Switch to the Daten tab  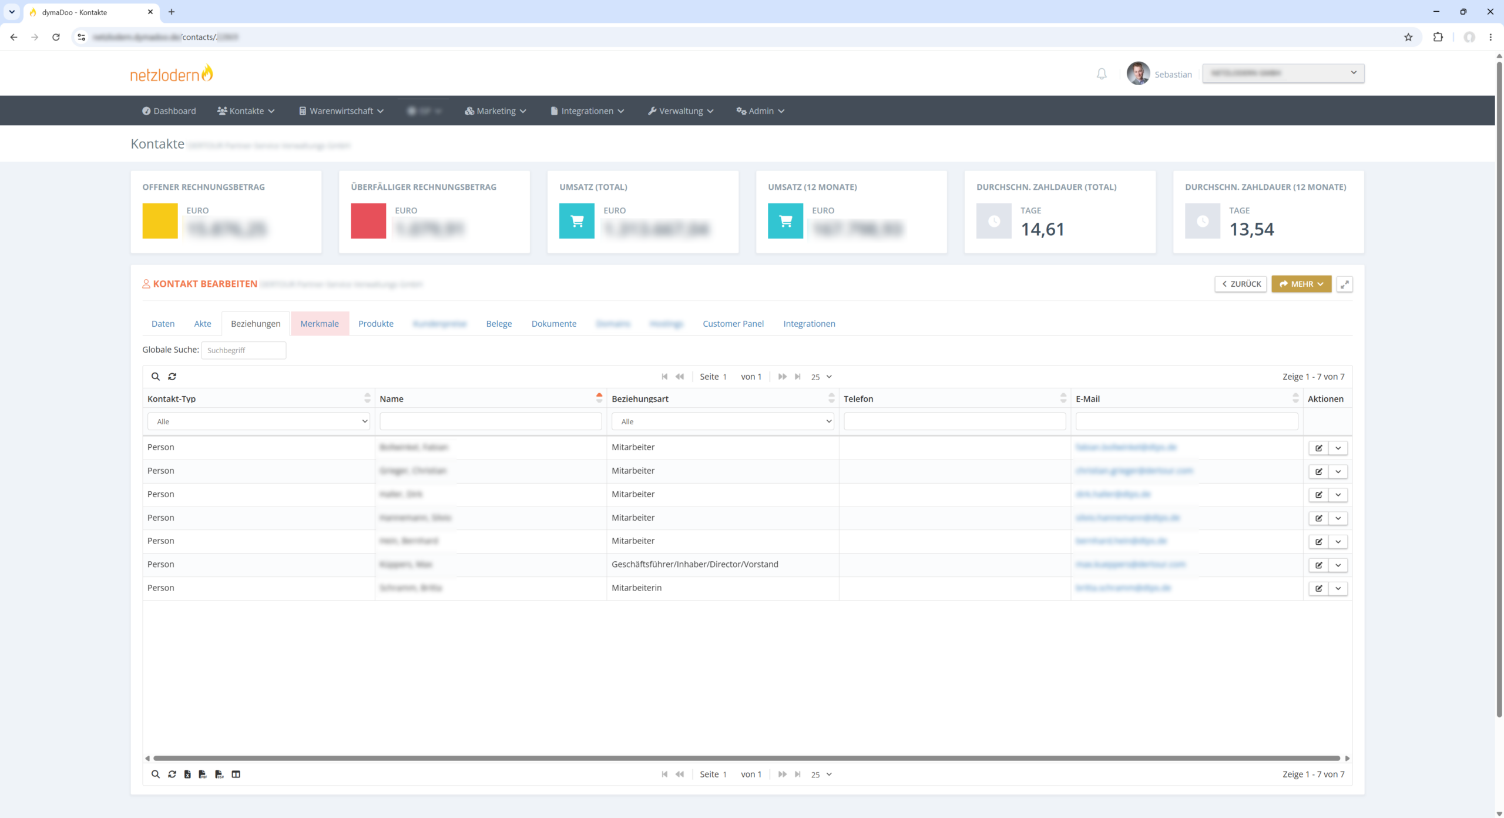click(x=163, y=324)
